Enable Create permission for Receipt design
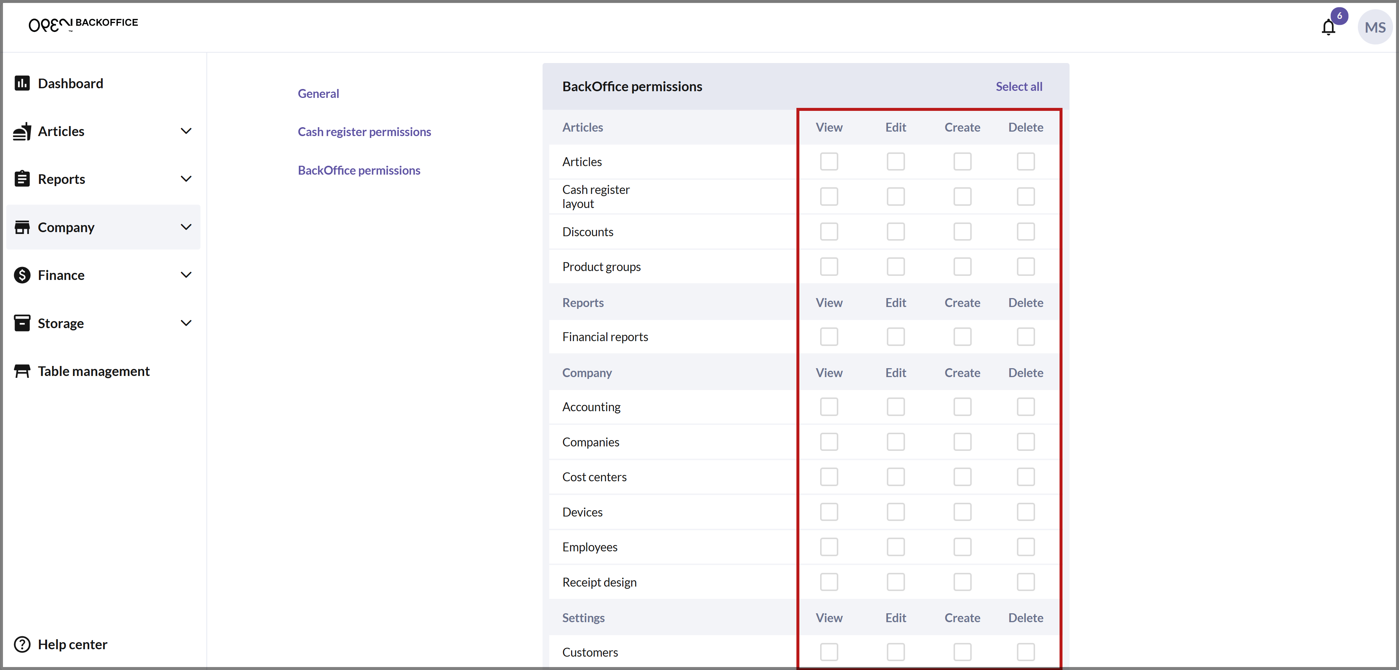 click(962, 582)
